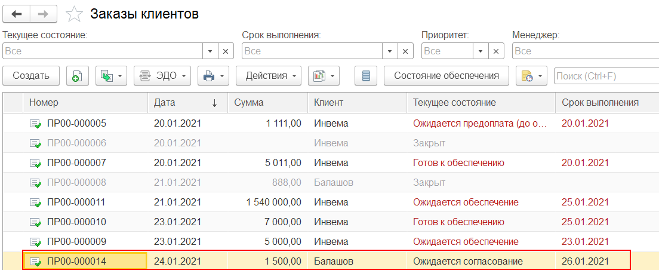
Task: Expand the Приоритет filter dropdown
Action: [481, 51]
